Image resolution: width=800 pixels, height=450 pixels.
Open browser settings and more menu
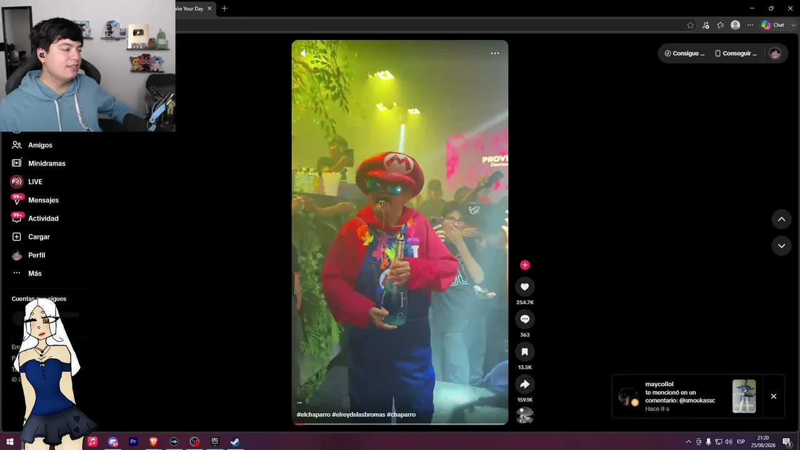tap(750, 25)
